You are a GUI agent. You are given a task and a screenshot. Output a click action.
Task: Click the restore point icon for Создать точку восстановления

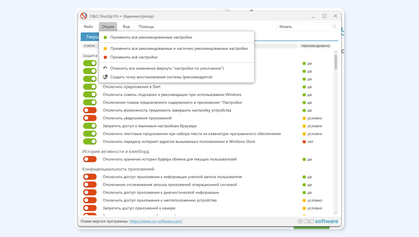pyautogui.click(x=105, y=77)
